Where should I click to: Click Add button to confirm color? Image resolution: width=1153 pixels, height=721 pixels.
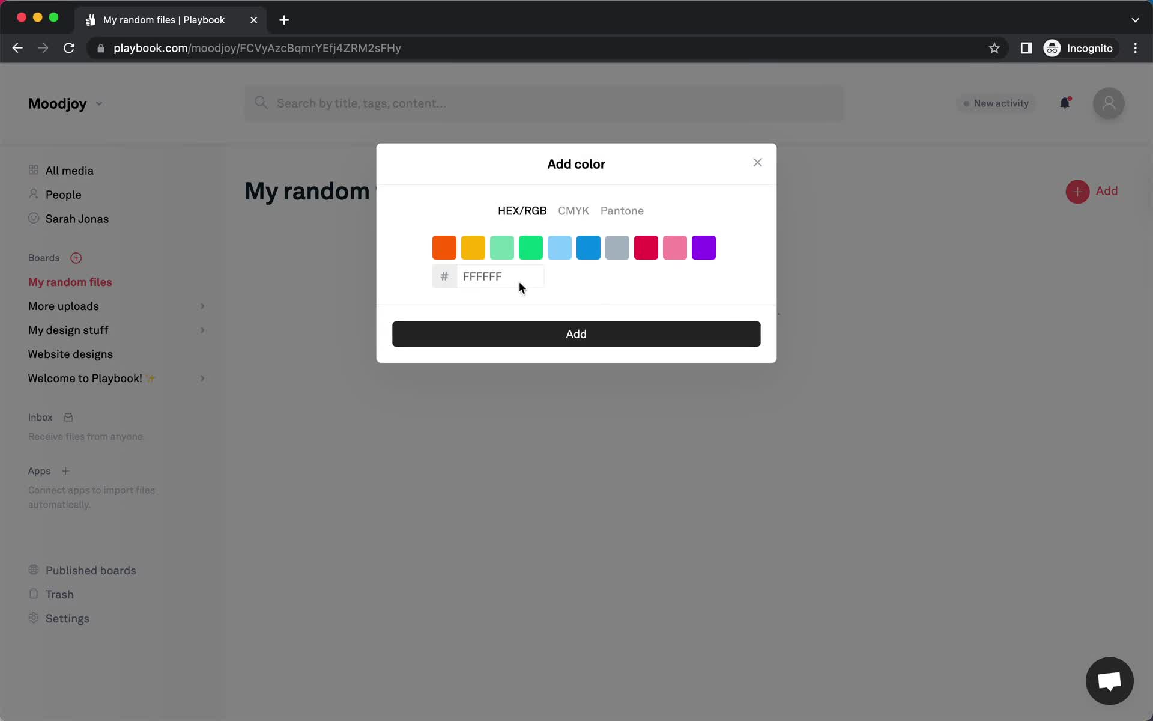[576, 333]
